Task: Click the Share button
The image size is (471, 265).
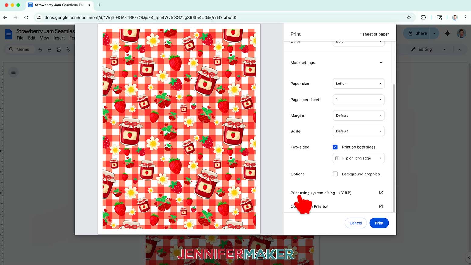Action: tap(417, 33)
